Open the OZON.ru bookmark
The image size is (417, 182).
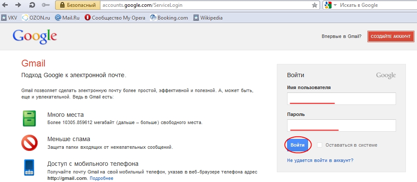[36, 18]
